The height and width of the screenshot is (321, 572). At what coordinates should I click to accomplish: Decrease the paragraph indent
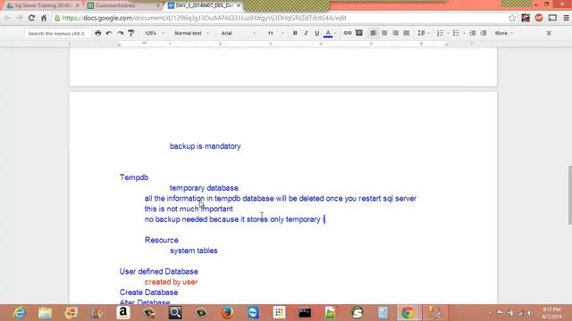point(473,33)
